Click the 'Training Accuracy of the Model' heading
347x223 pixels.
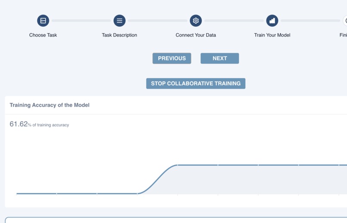click(x=50, y=105)
